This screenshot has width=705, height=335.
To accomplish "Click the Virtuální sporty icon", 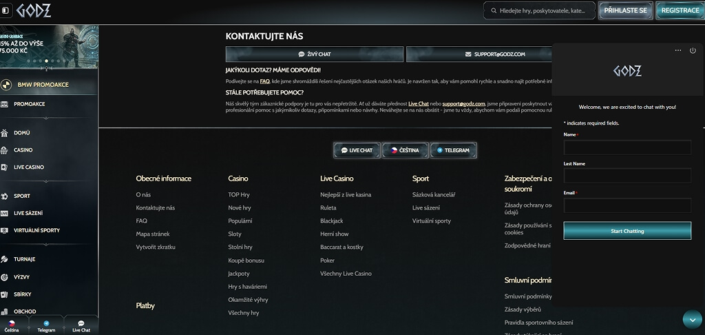I will (5, 230).
